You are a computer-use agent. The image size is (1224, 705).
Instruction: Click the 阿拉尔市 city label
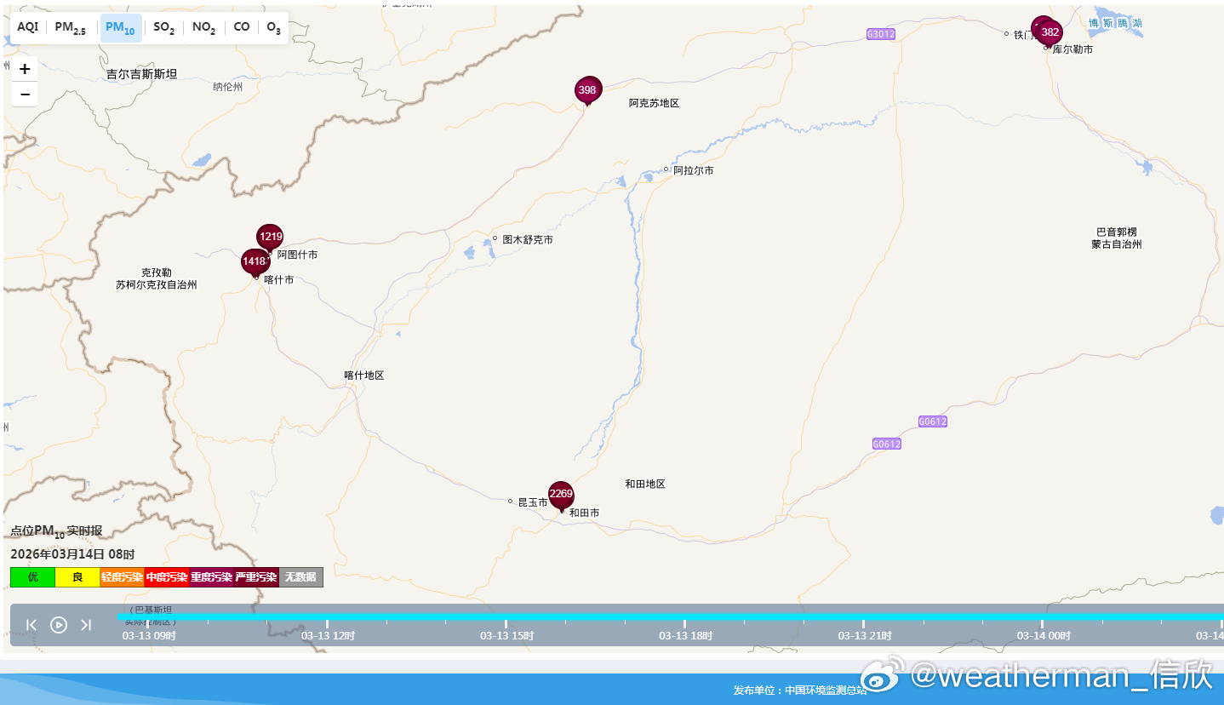693,170
